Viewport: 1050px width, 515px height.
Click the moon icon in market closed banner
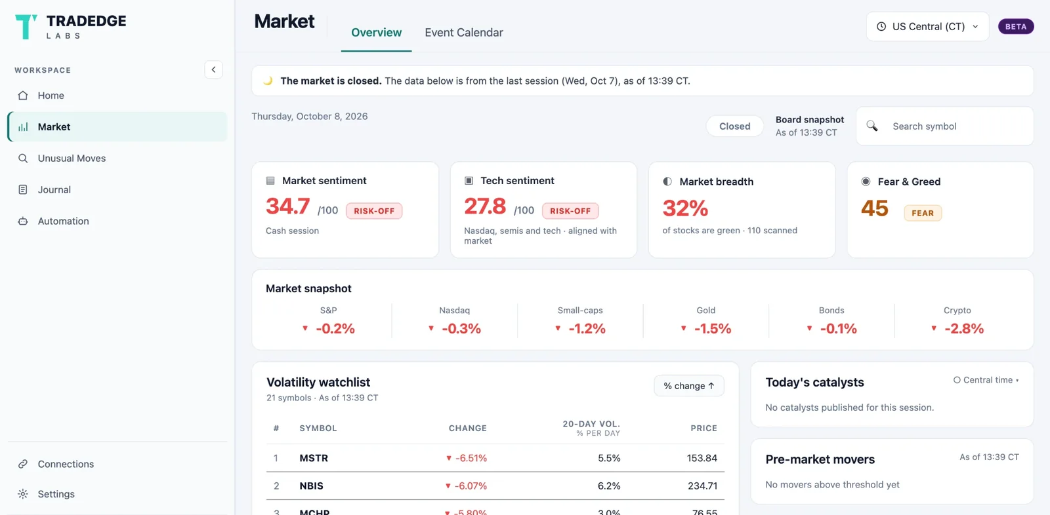268,81
